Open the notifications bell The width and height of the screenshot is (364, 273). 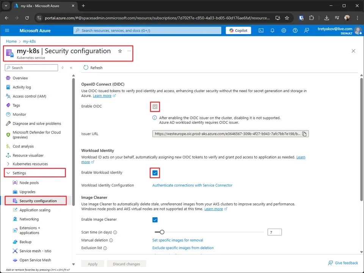272,30
